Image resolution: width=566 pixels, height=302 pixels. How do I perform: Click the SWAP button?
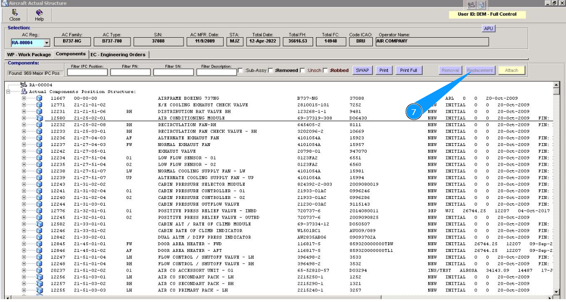(x=362, y=70)
